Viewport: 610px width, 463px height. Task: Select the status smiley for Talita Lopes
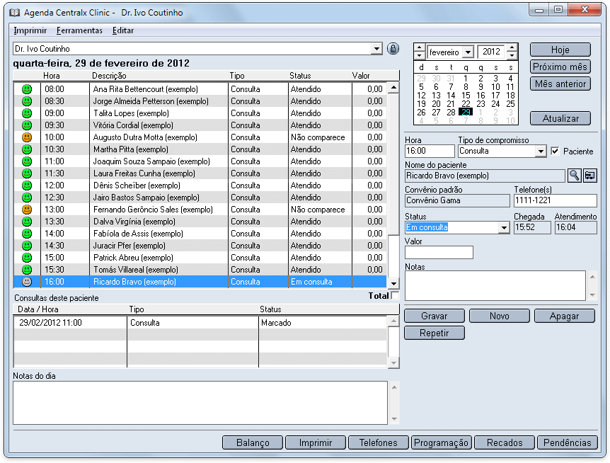click(26, 113)
